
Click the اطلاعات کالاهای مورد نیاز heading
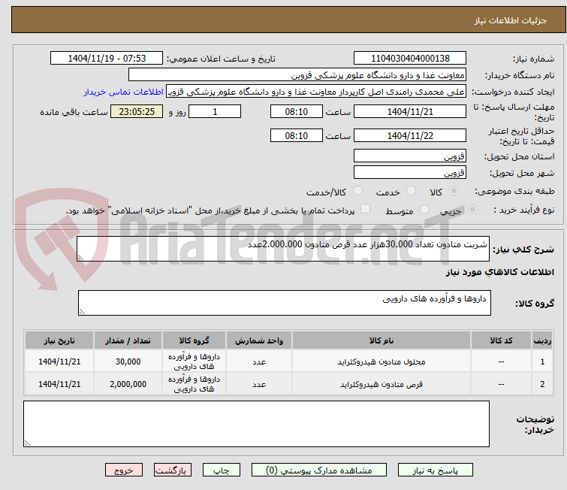(499, 272)
